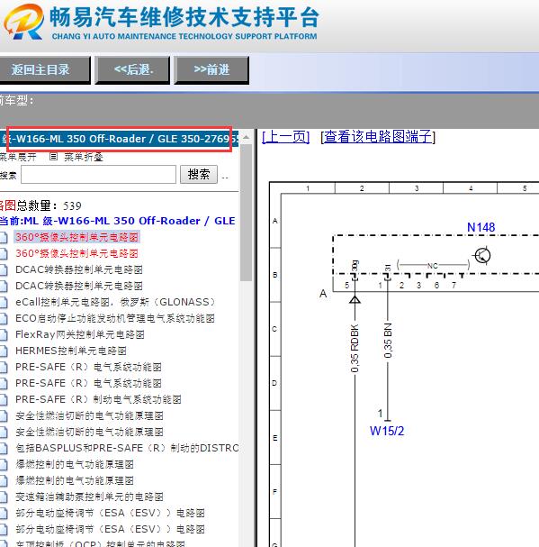Focus the circuit diagram search input field
This screenshot has height=547, width=539.
click(98, 174)
